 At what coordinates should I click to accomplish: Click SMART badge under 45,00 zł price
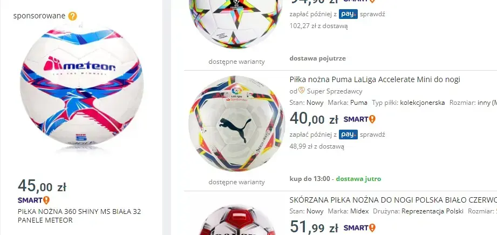(x=33, y=200)
